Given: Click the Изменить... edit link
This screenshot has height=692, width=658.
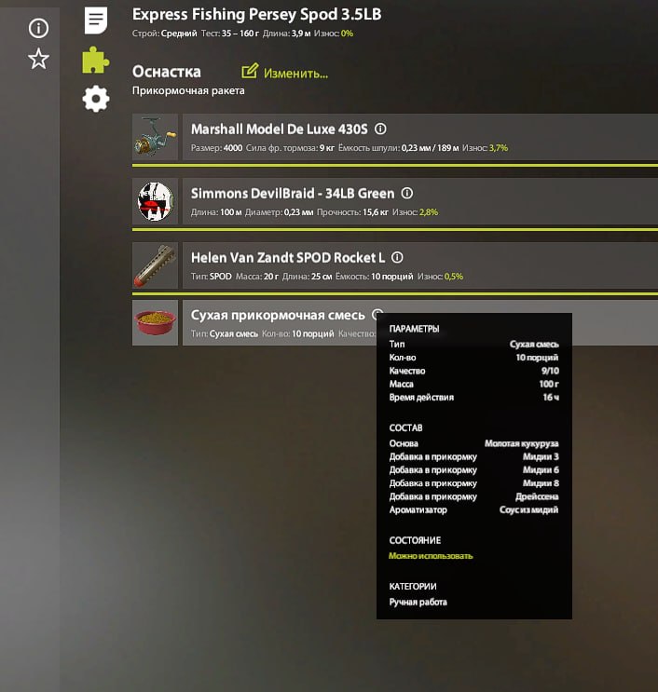Looking at the screenshot, I should 295,74.
